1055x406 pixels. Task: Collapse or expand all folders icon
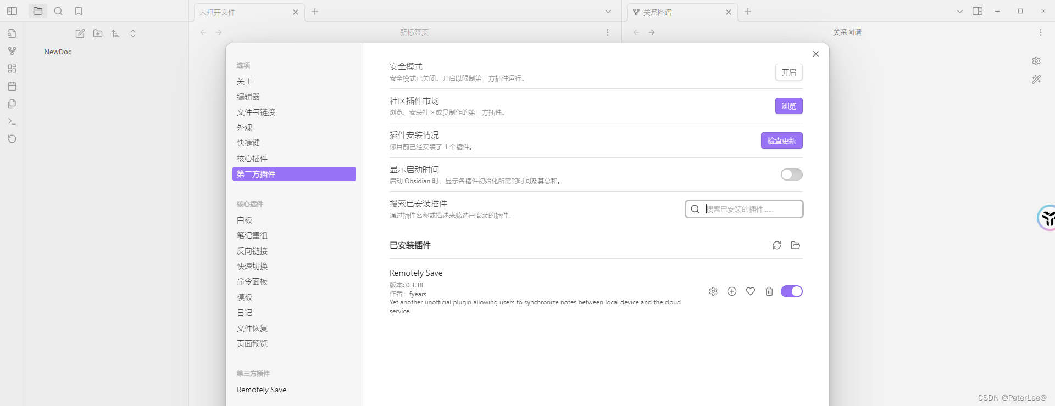(133, 33)
